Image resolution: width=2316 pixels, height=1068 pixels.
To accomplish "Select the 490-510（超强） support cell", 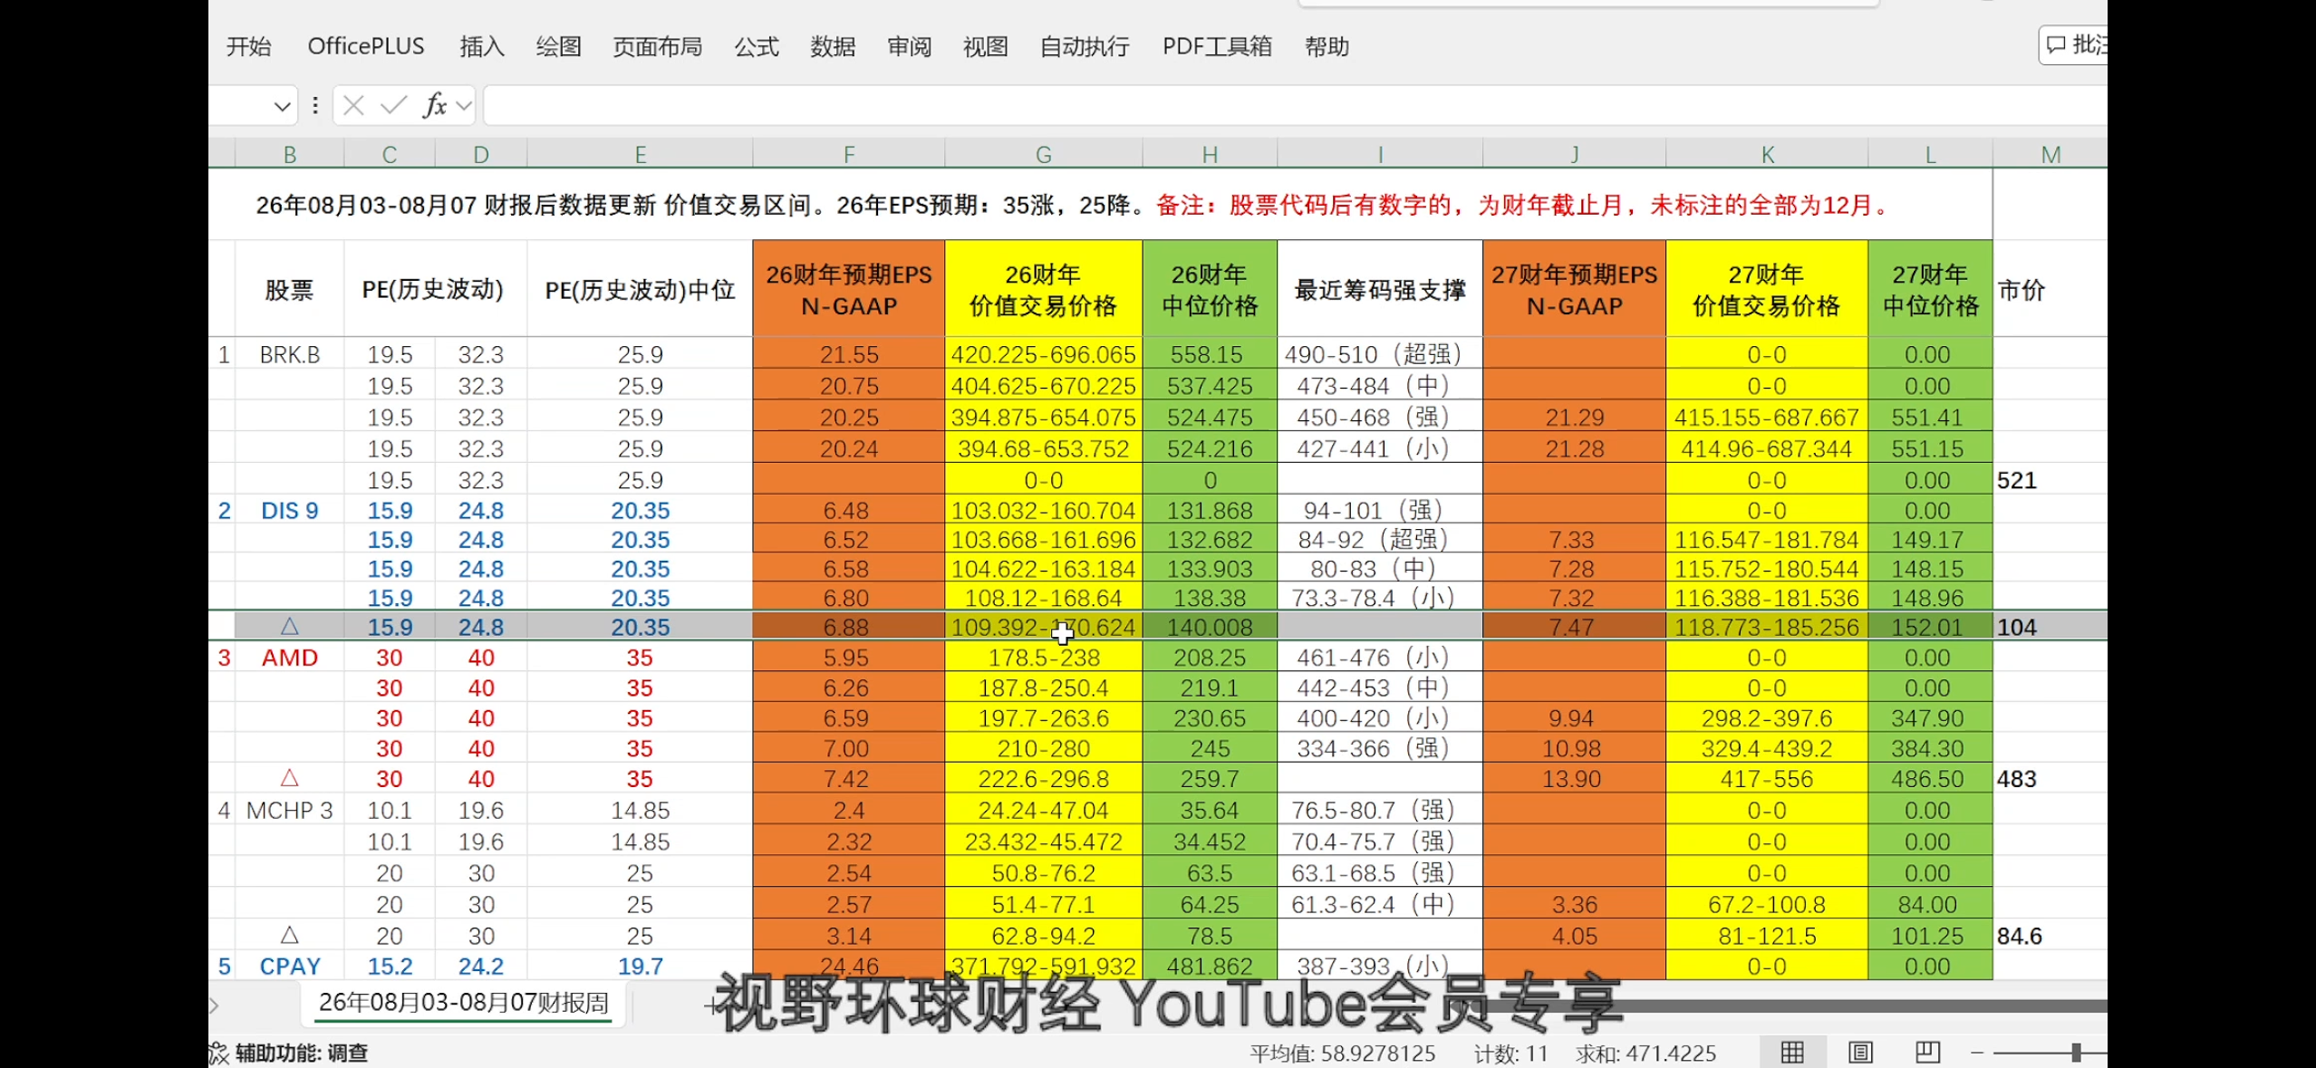I will point(1380,354).
